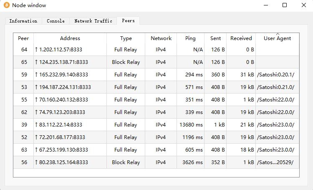
Task: Open the Console tab
Action: [x=56, y=21]
